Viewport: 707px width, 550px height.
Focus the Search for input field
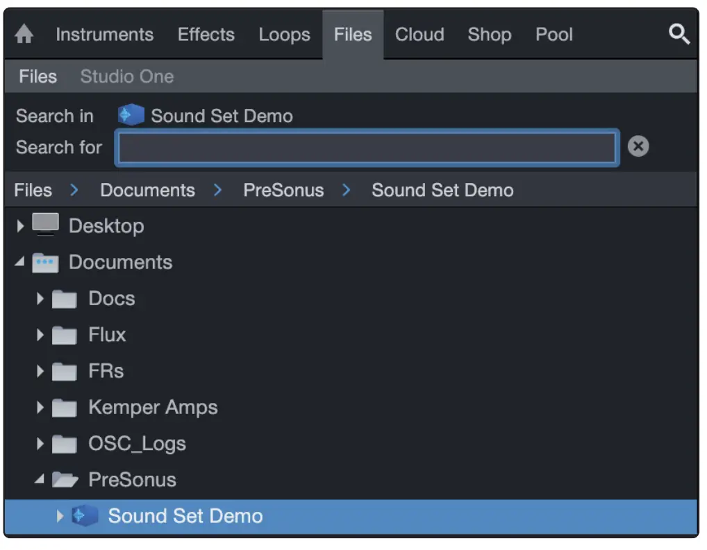366,148
